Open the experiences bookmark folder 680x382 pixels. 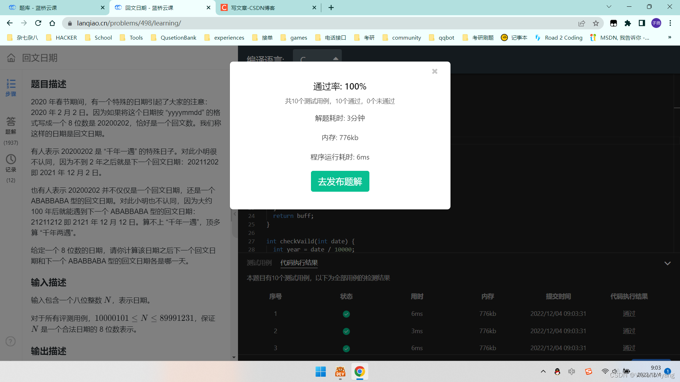click(x=225, y=37)
